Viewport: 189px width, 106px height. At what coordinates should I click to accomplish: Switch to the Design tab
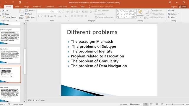[x=26, y=7]
